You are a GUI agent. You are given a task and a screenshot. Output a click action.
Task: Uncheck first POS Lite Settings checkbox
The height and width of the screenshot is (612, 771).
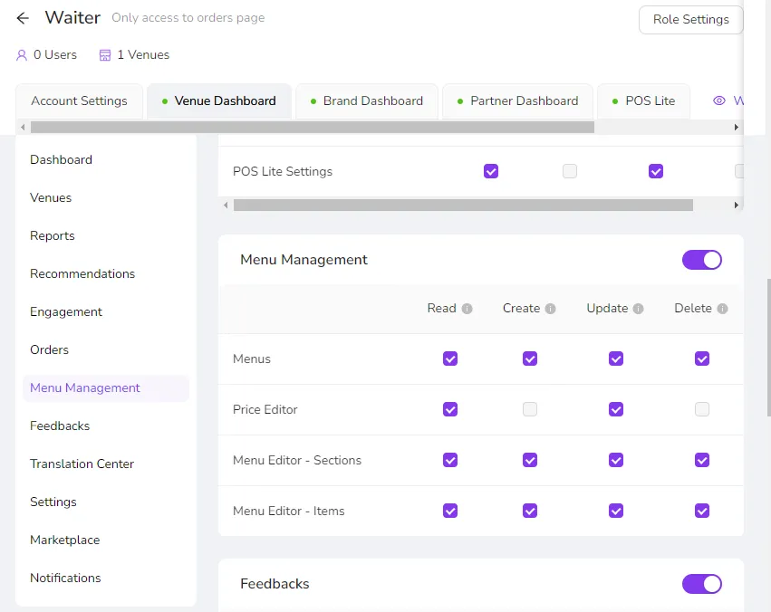[x=491, y=171]
